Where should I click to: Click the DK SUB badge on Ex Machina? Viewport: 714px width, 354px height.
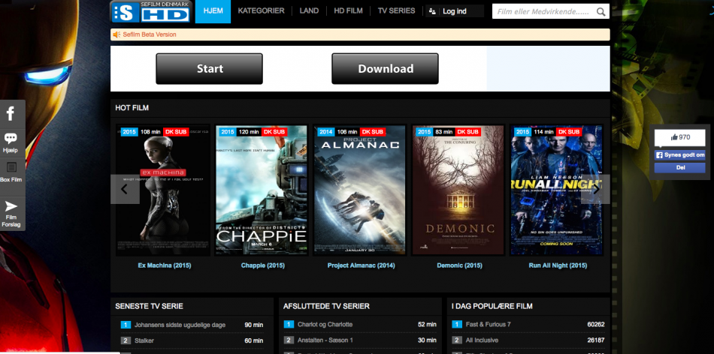tap(176, 132)
